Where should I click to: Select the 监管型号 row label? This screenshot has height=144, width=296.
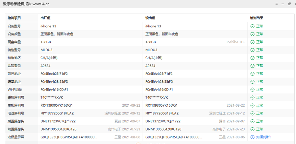(14, 66)
